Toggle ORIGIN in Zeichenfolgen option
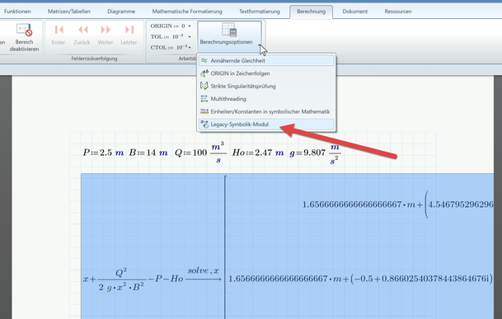The height and width of the screenshot is (319, 502). (266, 73)
